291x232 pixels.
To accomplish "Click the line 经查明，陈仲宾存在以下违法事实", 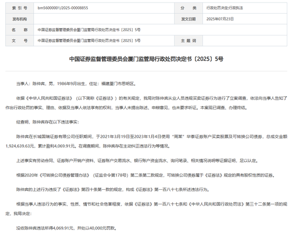I will (x=48, y=122).
